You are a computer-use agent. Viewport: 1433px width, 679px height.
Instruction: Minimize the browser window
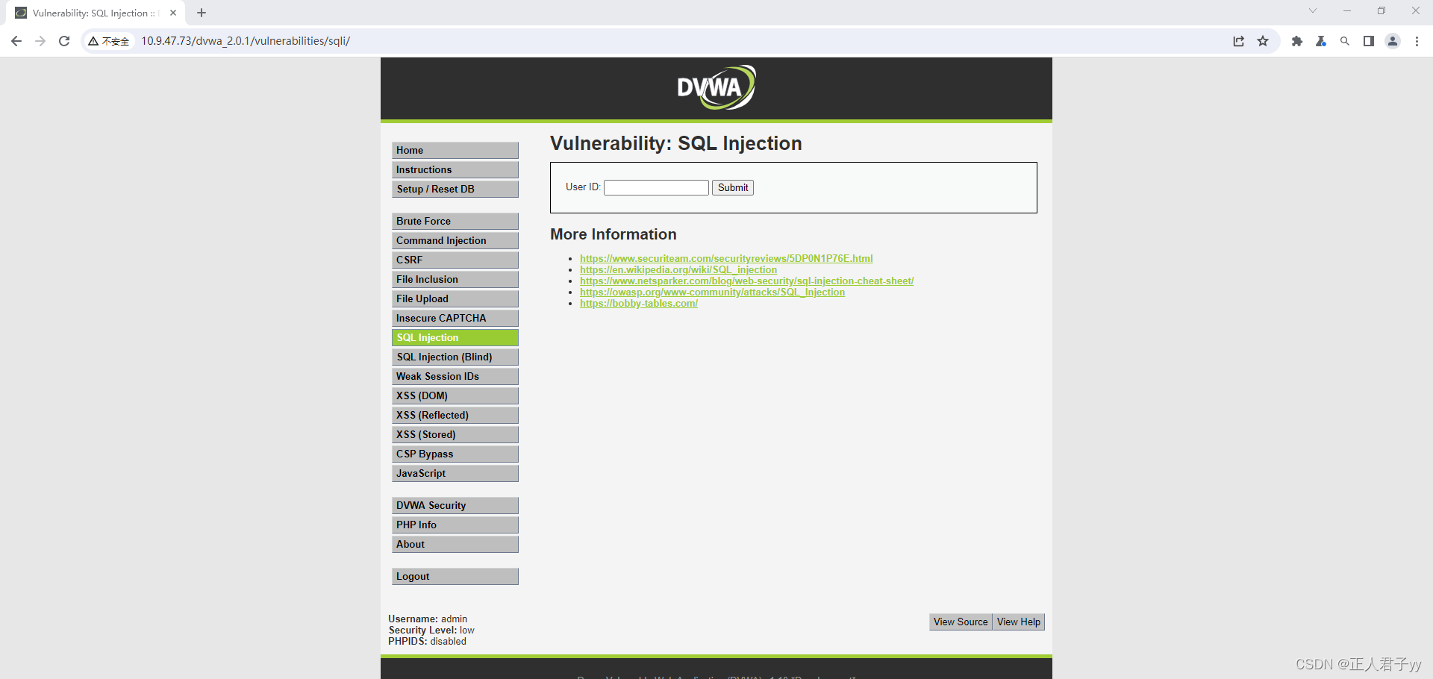[x=1347, y=10]
